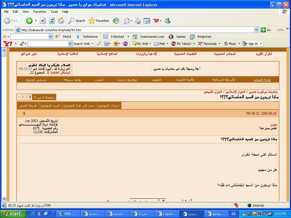Image resolution: width=291 pixels, height=218 pixels.
Task: Open the 5 blocked dropdown arrow
Action: (128, 37)
